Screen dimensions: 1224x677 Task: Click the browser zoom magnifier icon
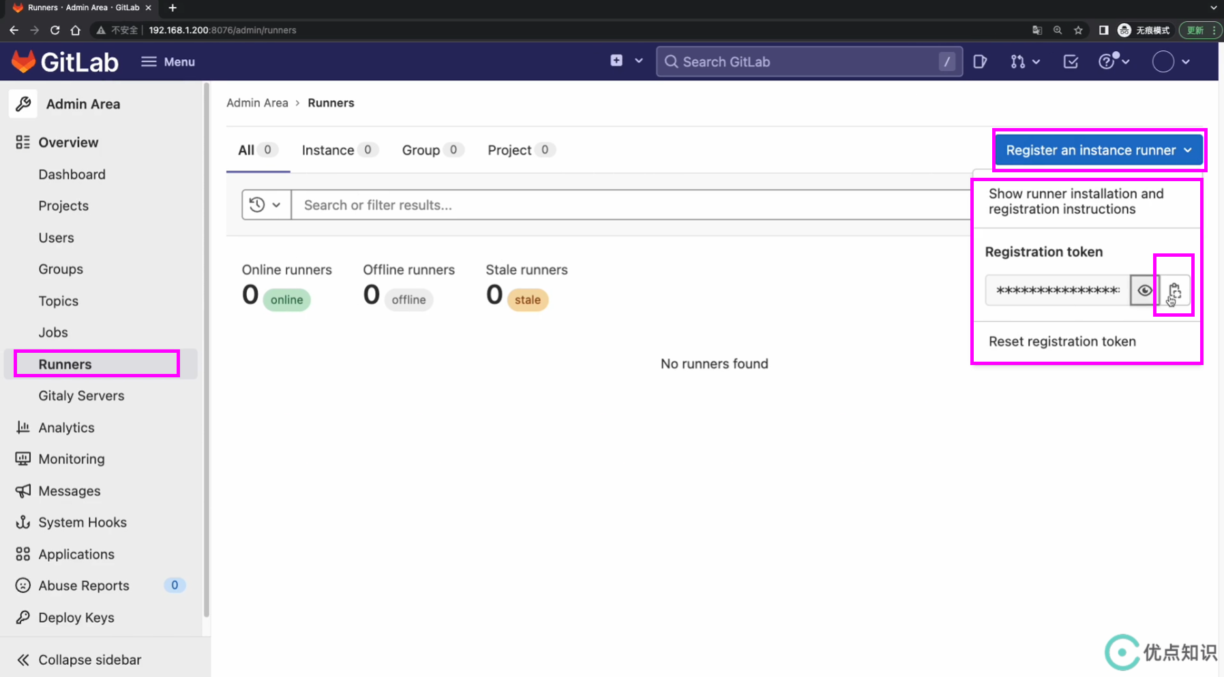1058,30
